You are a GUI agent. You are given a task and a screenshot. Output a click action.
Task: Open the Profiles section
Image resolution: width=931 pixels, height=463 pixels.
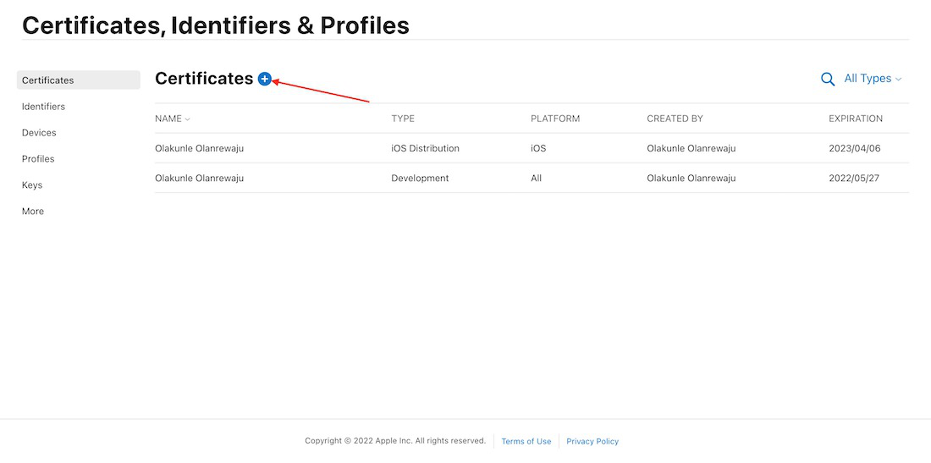coord(38,159)
